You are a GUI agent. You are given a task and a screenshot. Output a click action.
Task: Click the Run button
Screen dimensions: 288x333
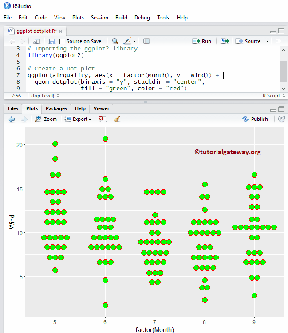click(202, 41)
